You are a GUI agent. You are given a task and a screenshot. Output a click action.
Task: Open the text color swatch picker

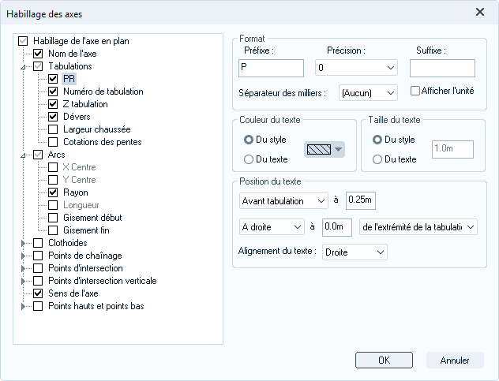pyautogui.click(x=325, y=149)
